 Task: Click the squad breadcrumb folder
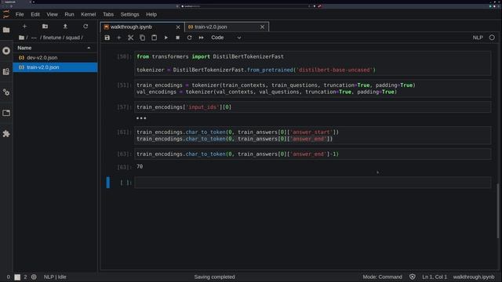pyautogui.click(x=73, y=38)
